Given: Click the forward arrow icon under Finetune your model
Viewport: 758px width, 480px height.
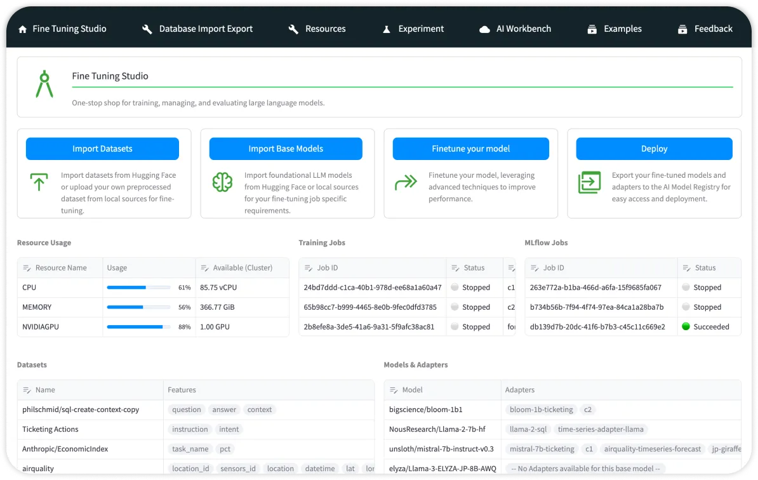Looking at the screenshot, I should (x=406, y=182).
